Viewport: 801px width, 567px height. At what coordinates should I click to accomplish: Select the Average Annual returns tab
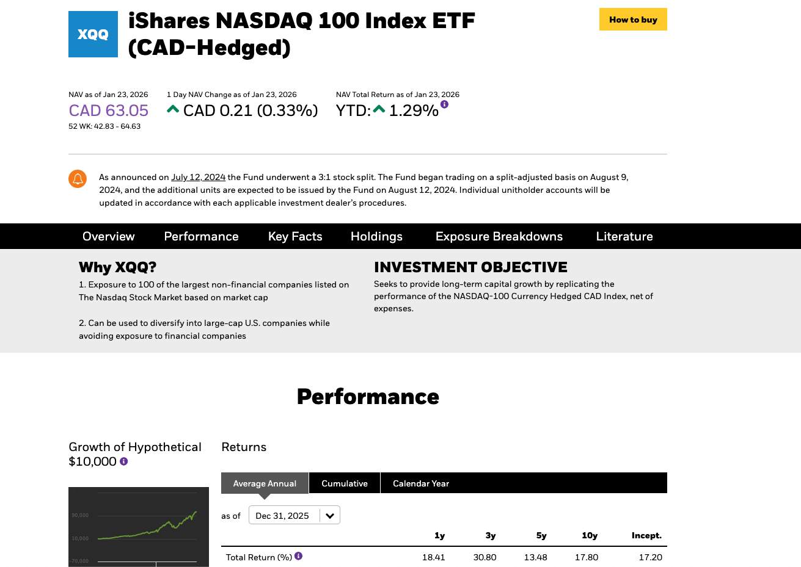[x=265, y=483]
